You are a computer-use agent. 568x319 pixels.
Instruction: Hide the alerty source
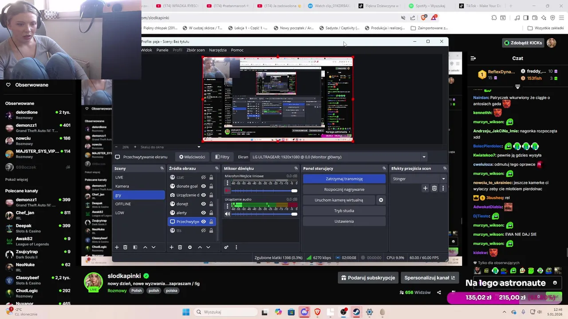(x=203, y=213)
